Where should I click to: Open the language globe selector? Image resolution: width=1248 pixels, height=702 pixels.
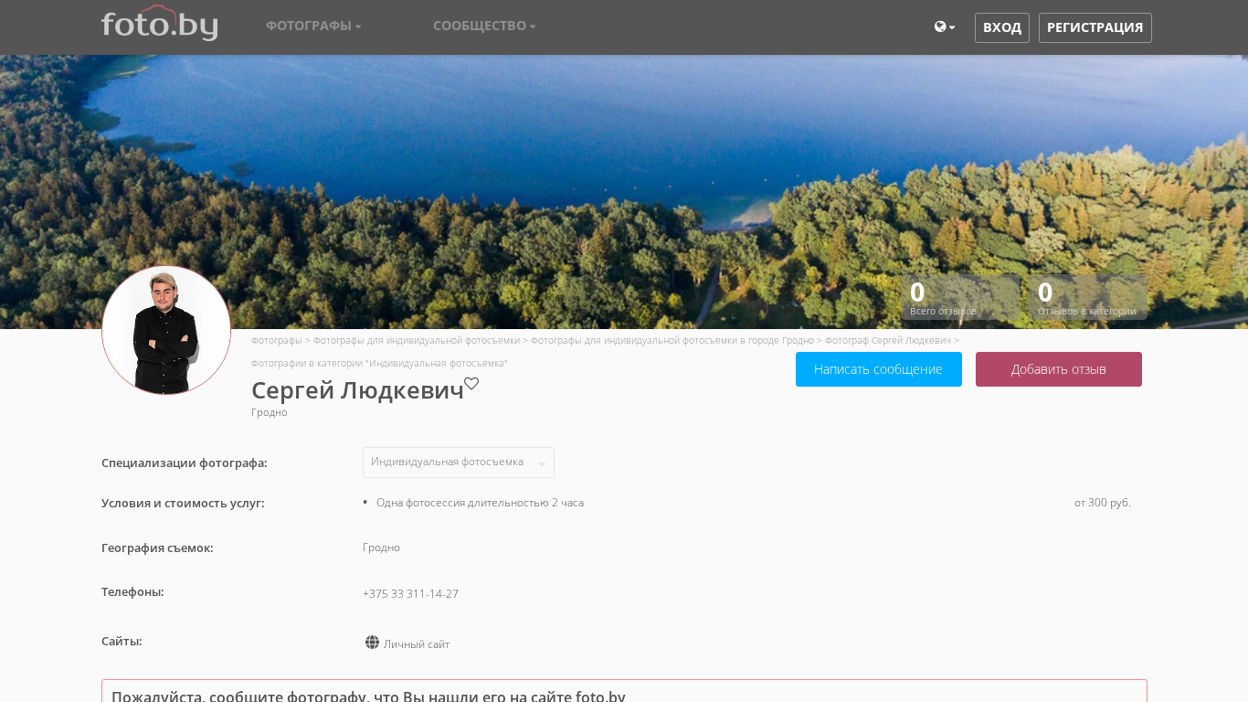[945, 27]
